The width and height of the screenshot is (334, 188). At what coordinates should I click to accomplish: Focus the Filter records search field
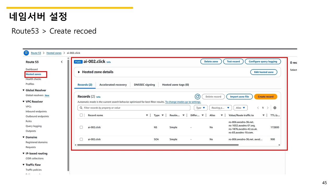tap(134, 108)
